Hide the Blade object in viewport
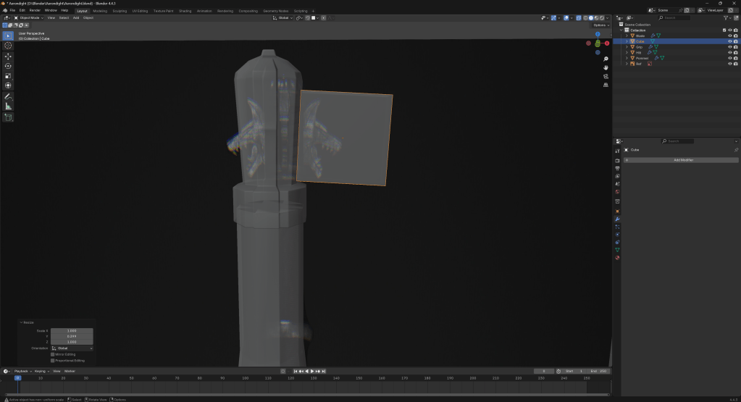741x402 pixels. pyautogui.click(x=729, y=35)
